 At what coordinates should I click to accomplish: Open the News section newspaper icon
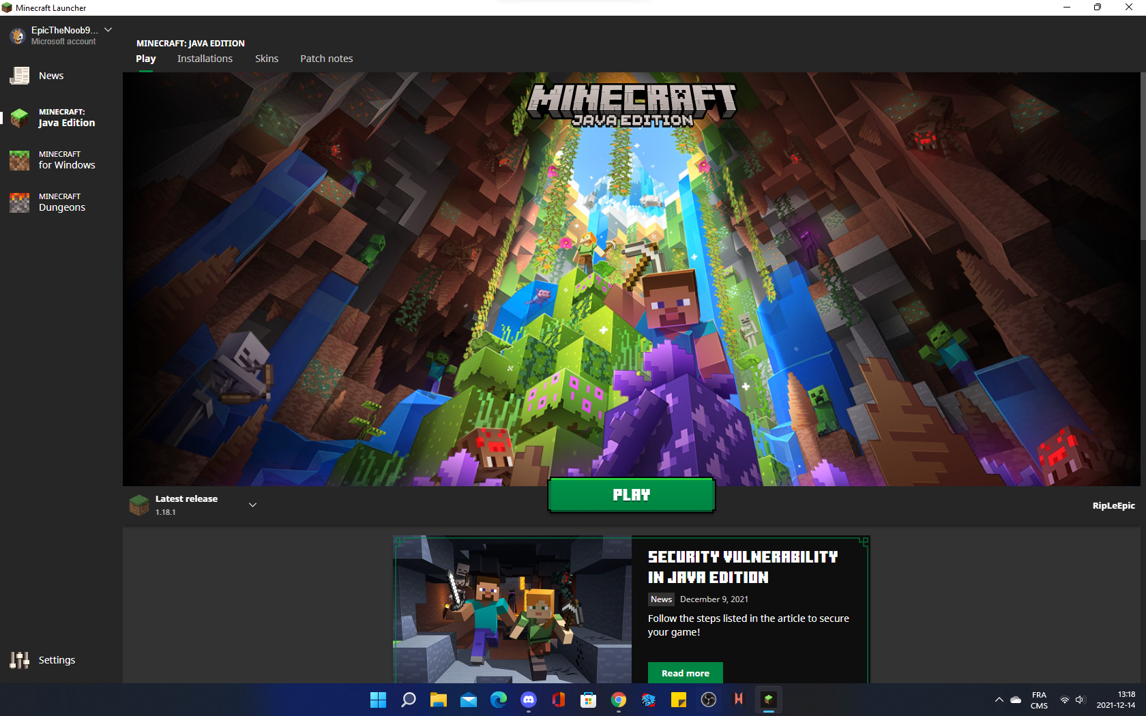click(20, 76)
